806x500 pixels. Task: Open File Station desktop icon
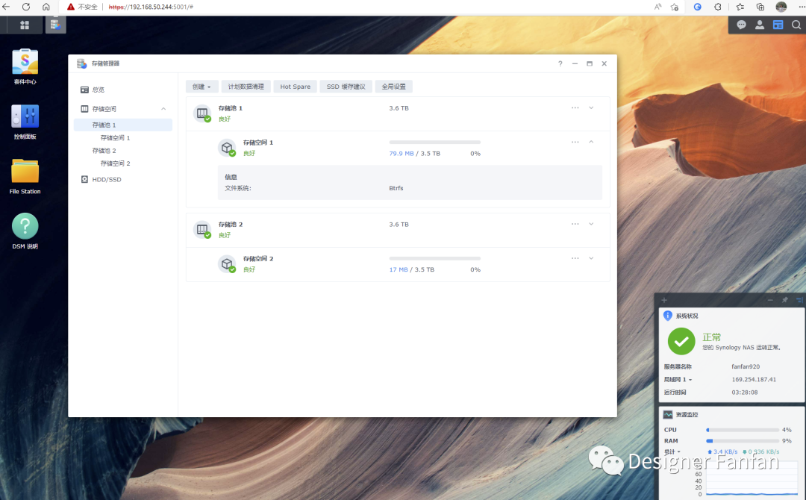point(25,177)
